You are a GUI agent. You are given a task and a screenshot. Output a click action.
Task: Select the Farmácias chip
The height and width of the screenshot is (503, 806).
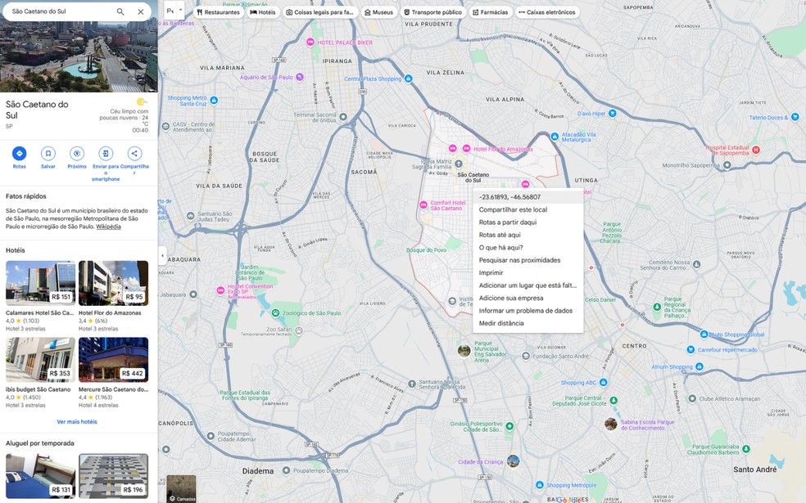coord(491,12)
